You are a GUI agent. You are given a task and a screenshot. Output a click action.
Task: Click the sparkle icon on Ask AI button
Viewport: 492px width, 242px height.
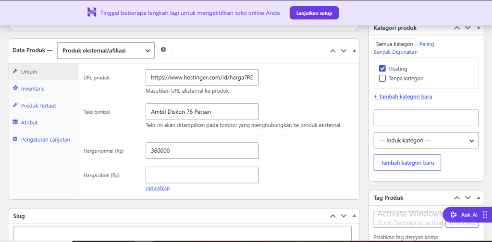click(x=454, y=215)
